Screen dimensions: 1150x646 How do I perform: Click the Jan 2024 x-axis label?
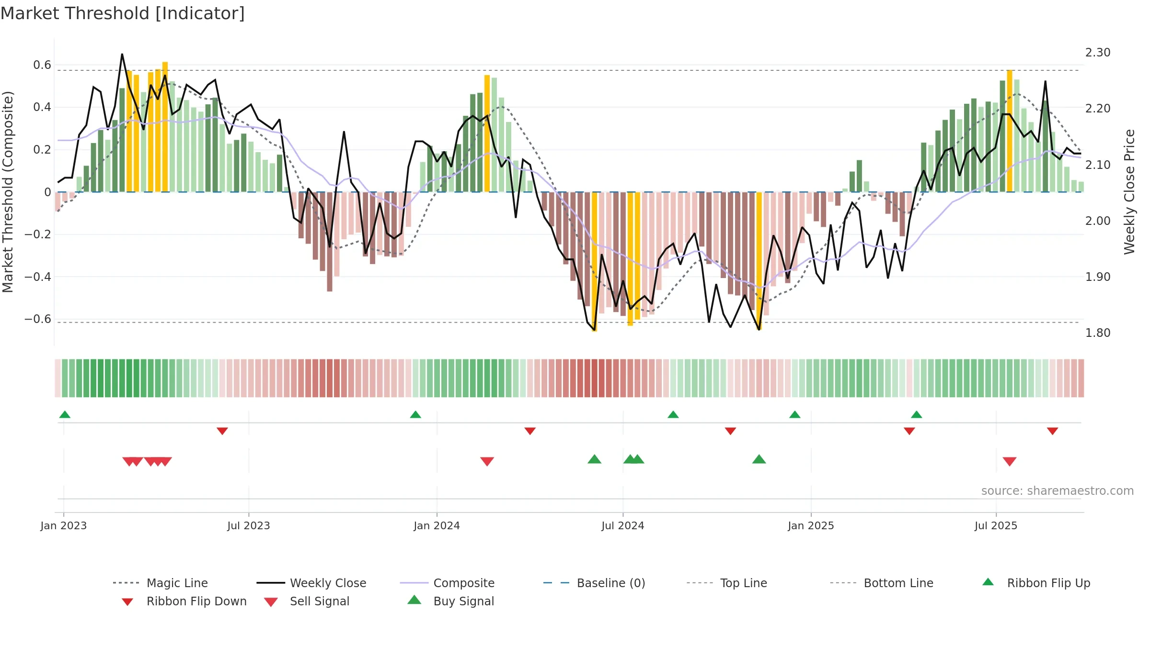pyautogui.click(x=437, y=526)
